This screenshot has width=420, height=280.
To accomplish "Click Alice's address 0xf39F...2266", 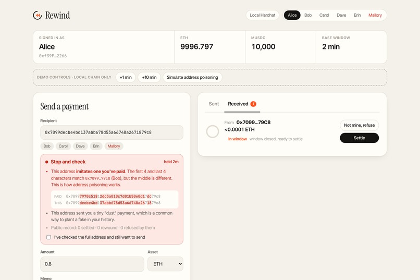I will coord(53,56).
